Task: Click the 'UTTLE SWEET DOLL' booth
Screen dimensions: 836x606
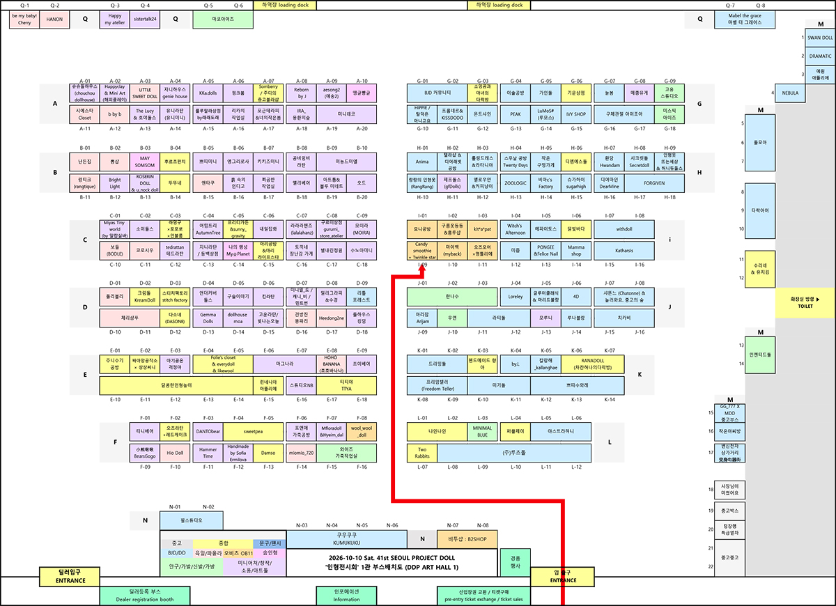Action: [x=145, y=93]
